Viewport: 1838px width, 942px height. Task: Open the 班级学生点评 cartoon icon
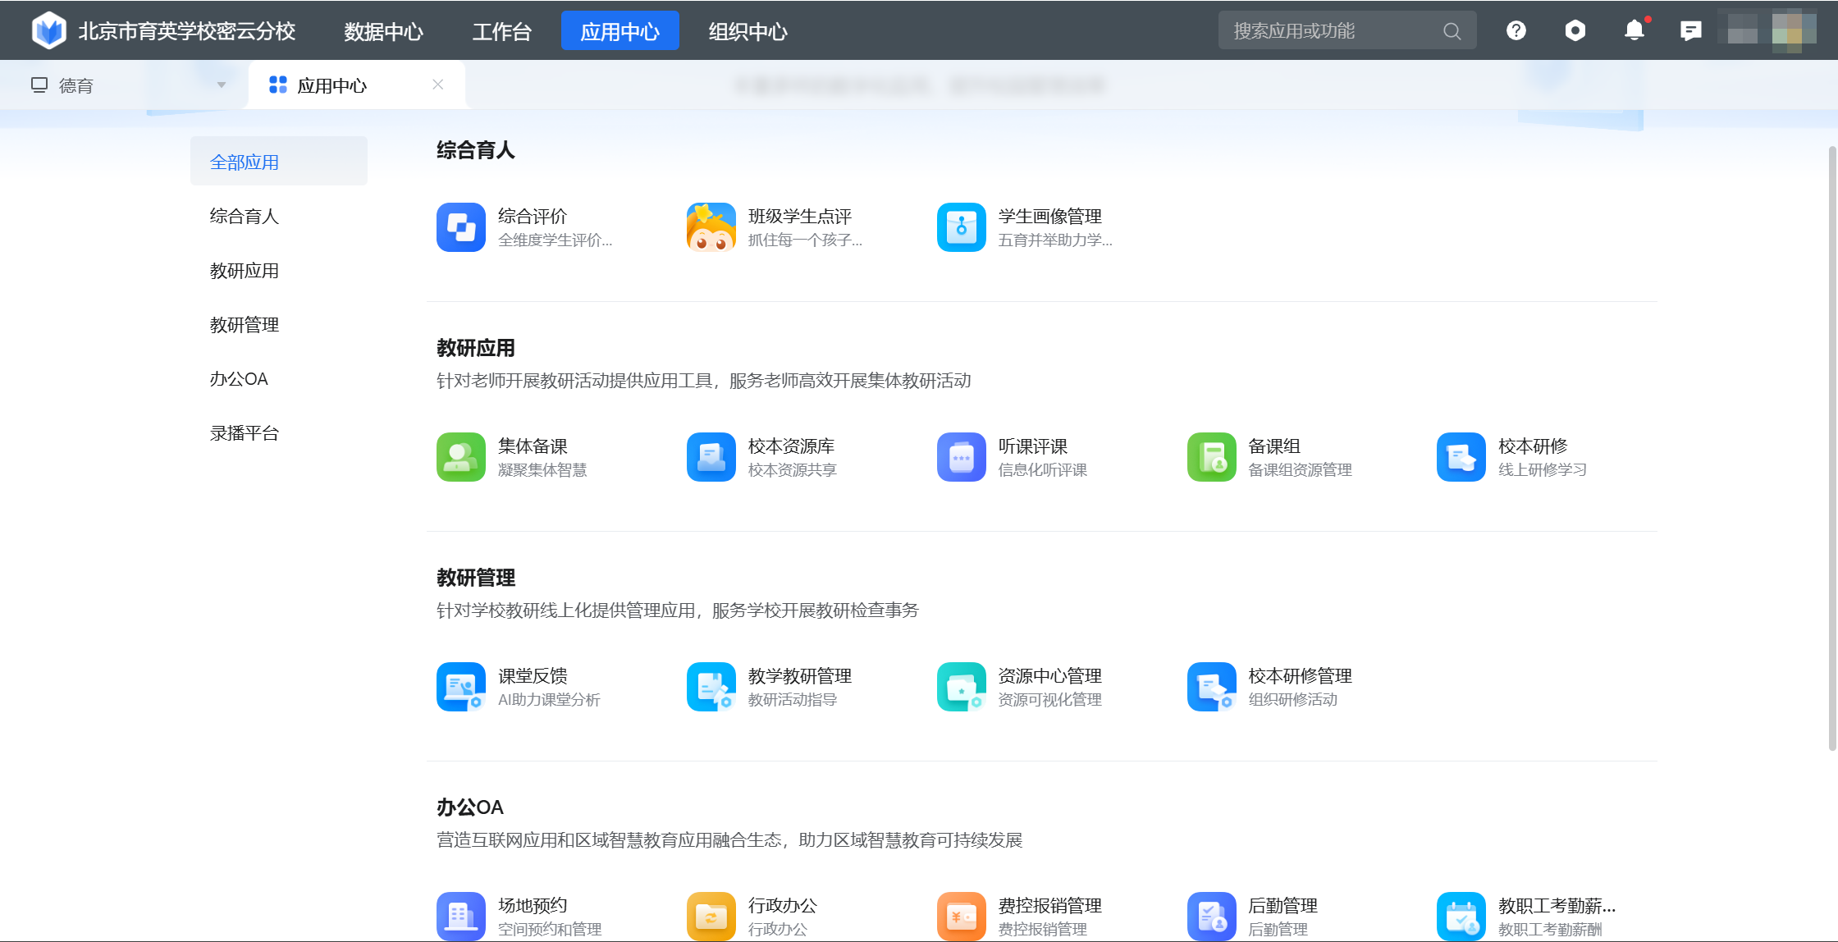[x=711, y=227]
